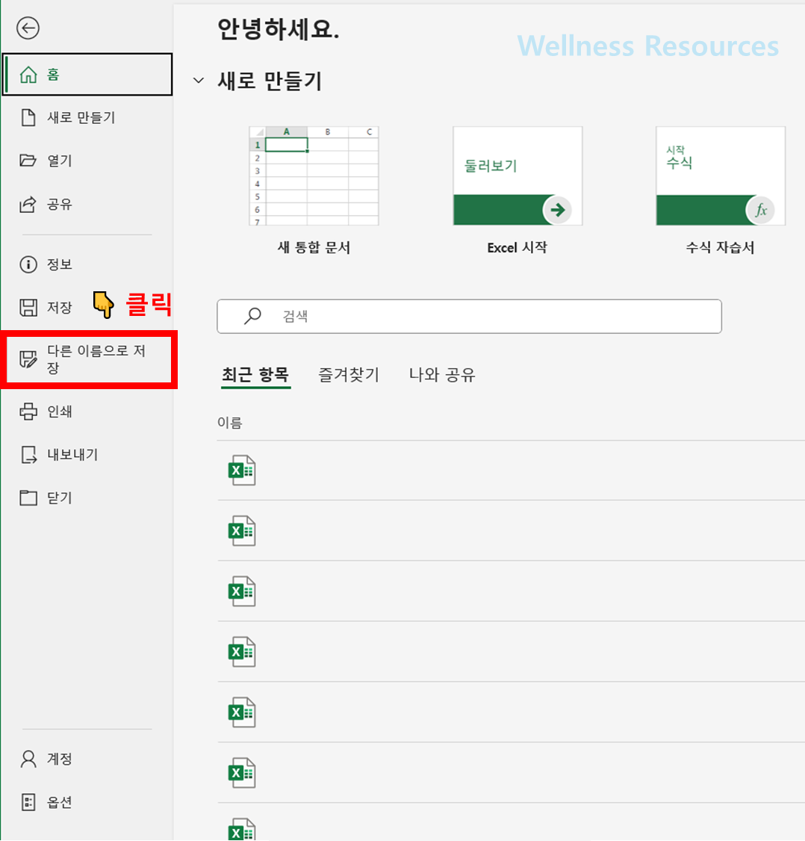Click the green arrow on 둘러보기 card
The width and height of the screenshot is (805, 841).
point(557,210)
